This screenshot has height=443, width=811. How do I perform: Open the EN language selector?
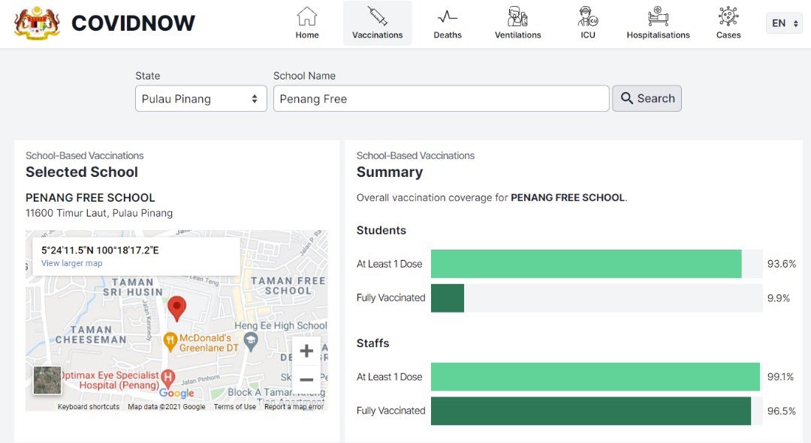[784, 23]
